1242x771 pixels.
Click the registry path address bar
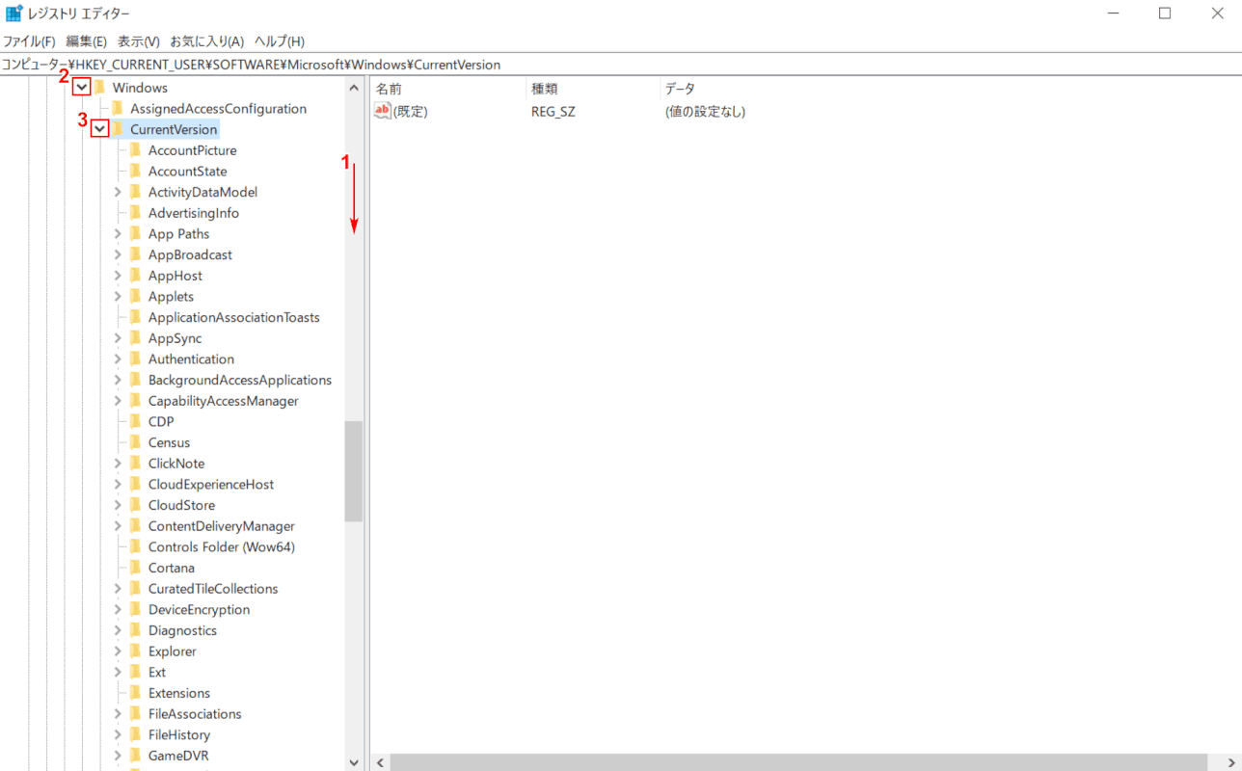coord(621,65)
